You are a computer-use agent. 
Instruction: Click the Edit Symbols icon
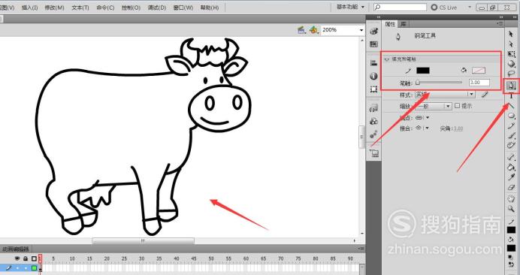[x=313, y=30]
